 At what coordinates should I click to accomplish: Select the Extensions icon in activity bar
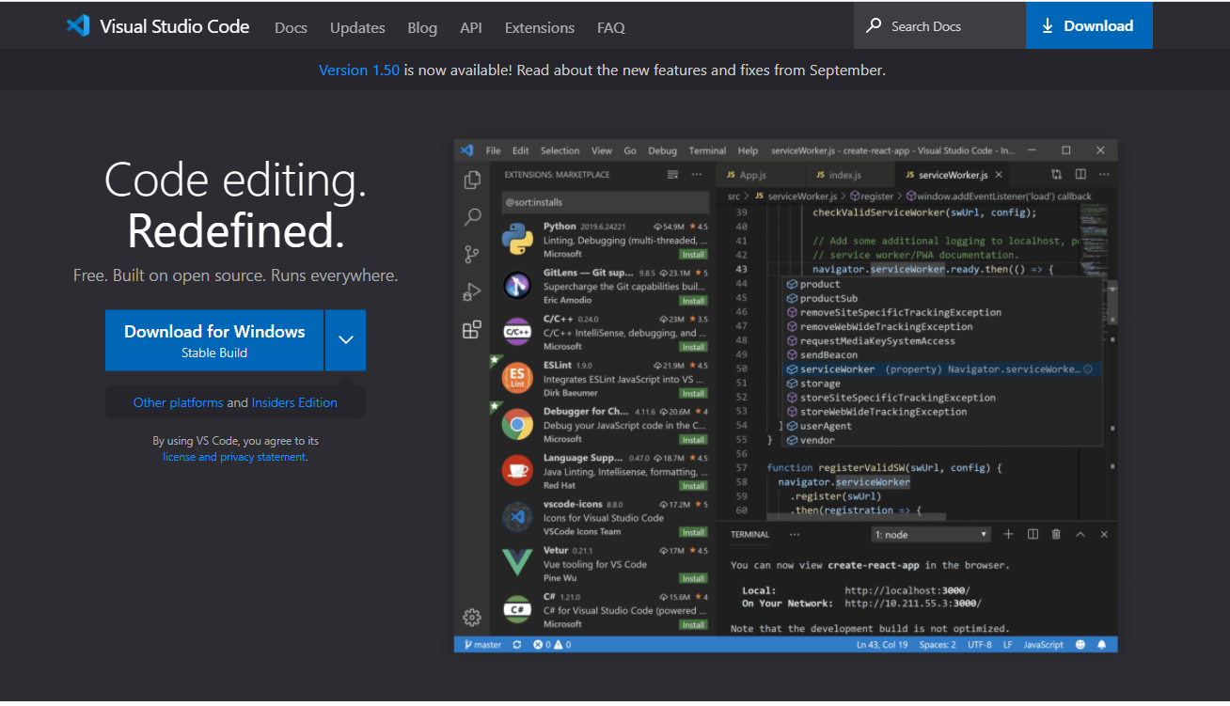point(472,330)
